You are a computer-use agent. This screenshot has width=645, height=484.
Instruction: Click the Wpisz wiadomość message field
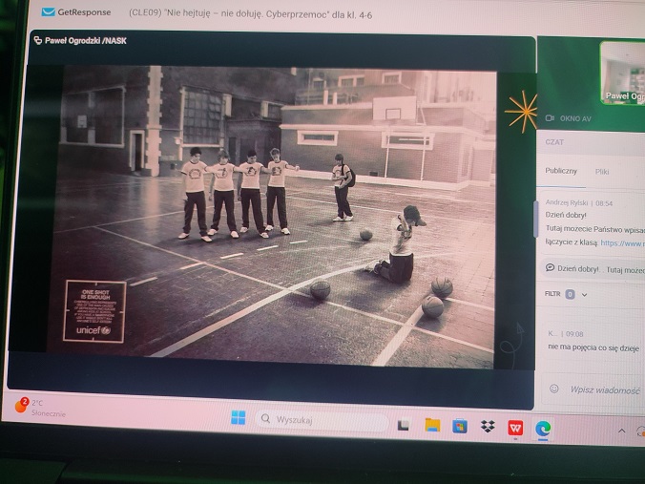click(x=604, y=389)
